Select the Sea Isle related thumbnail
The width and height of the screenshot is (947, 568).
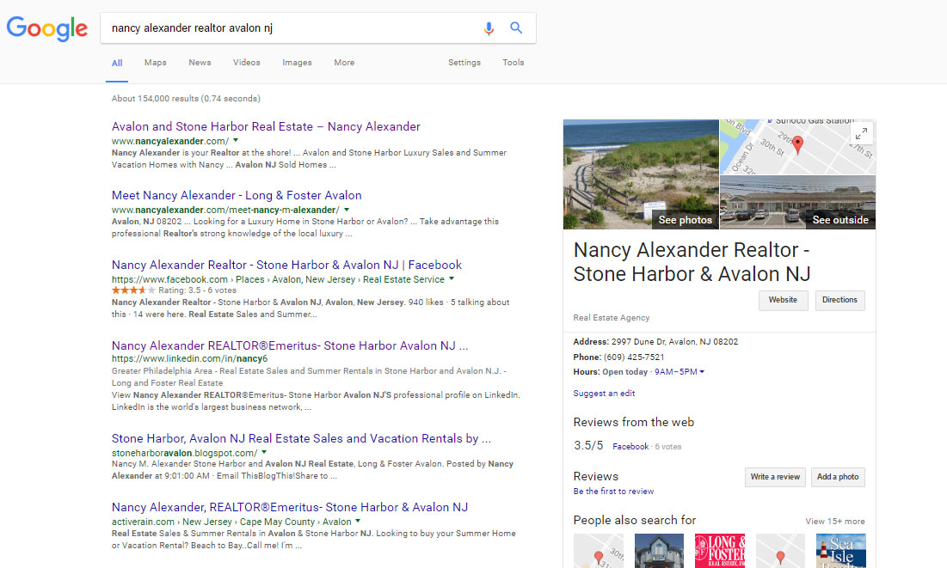tap(840, 551)
